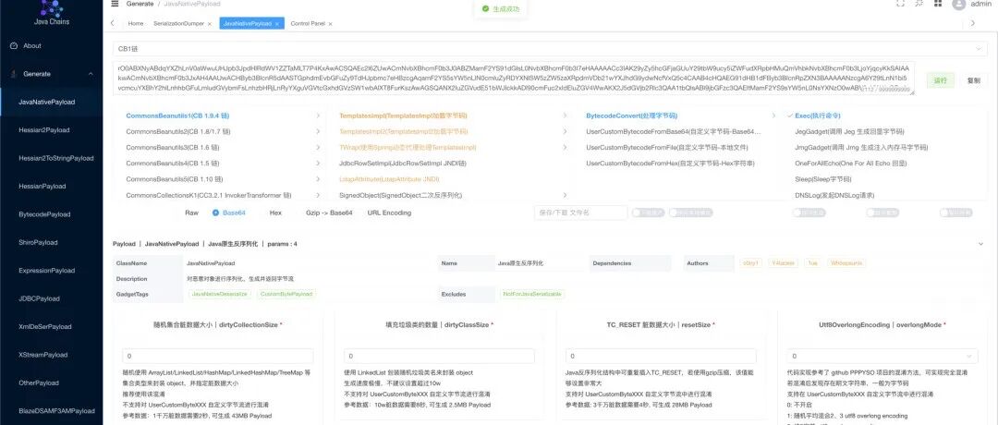Expand the CommonsBeanutils2 row chevron
The width and height of the screenshot is (998, 425).
tap(318, 132)
